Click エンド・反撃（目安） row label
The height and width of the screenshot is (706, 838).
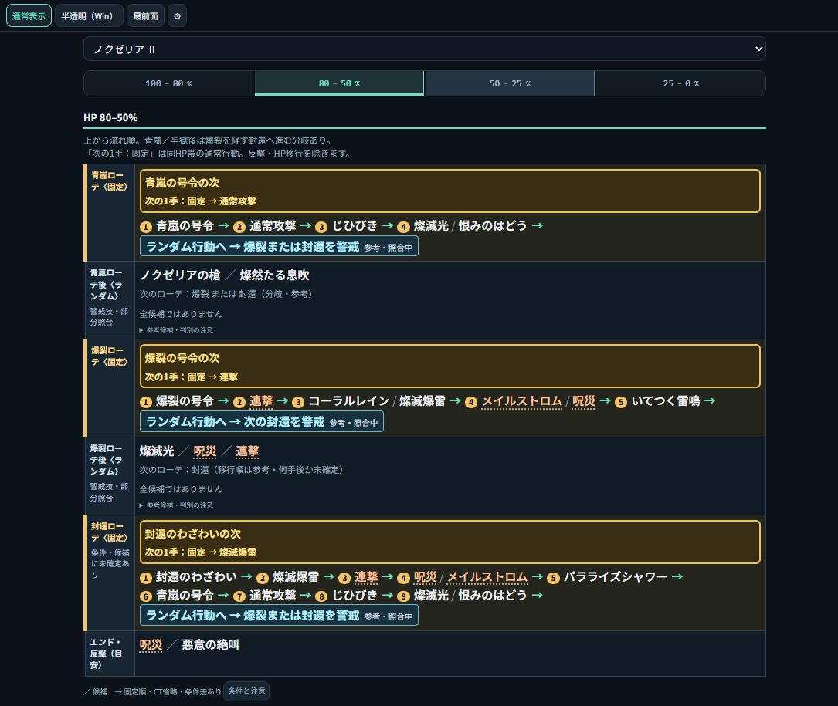click(106, 653)
